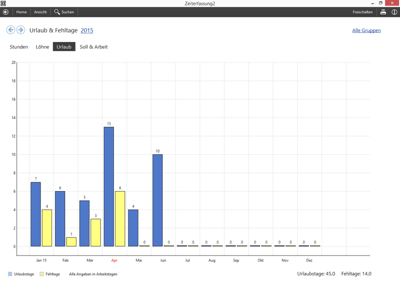Open the info icon in toolbar
The width and height of the screenshot is (400, 287).
394,12
